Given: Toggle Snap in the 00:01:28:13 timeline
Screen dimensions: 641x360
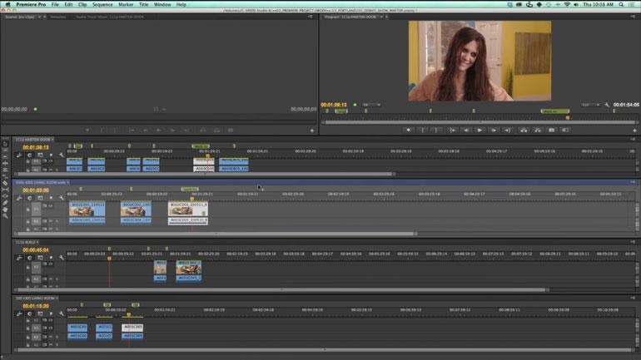Looking at the screenshot, I should pyautogui.click(x=29, y=155).
